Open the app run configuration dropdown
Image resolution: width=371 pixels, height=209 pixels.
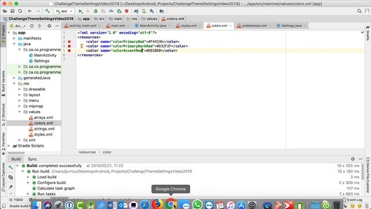(x=64, y=11)
